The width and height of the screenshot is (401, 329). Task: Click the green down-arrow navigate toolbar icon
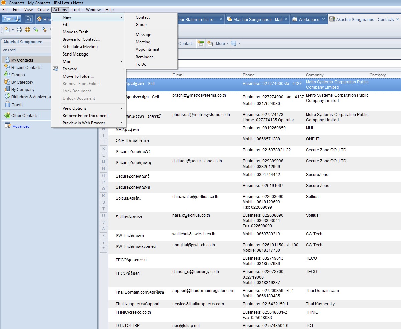pos(36,30)
